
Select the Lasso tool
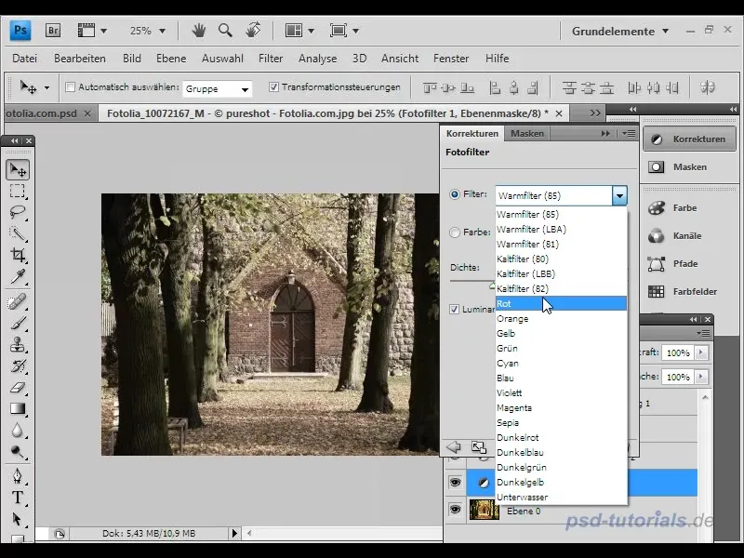(18, 212)
